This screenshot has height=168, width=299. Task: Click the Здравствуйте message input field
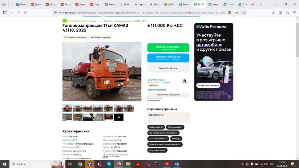[x=166, y=117]
